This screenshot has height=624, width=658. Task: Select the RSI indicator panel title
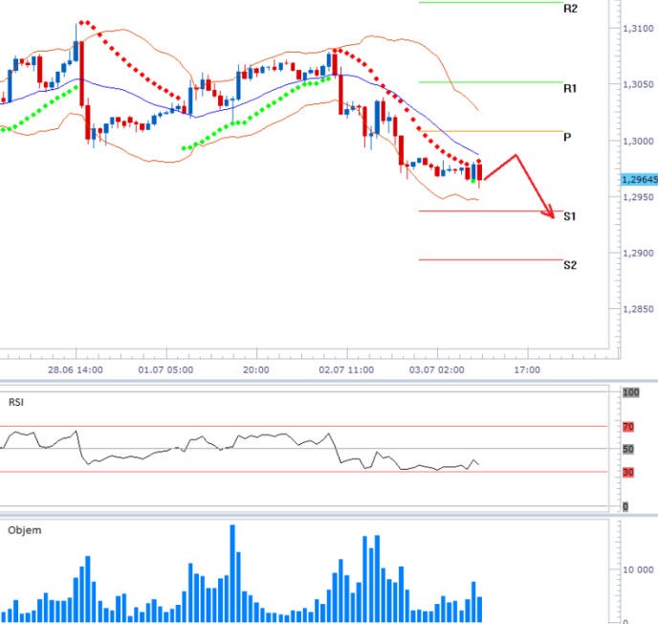[16, 402]
